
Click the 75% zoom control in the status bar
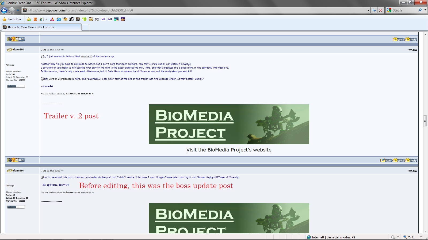click(x=409, y=237)
